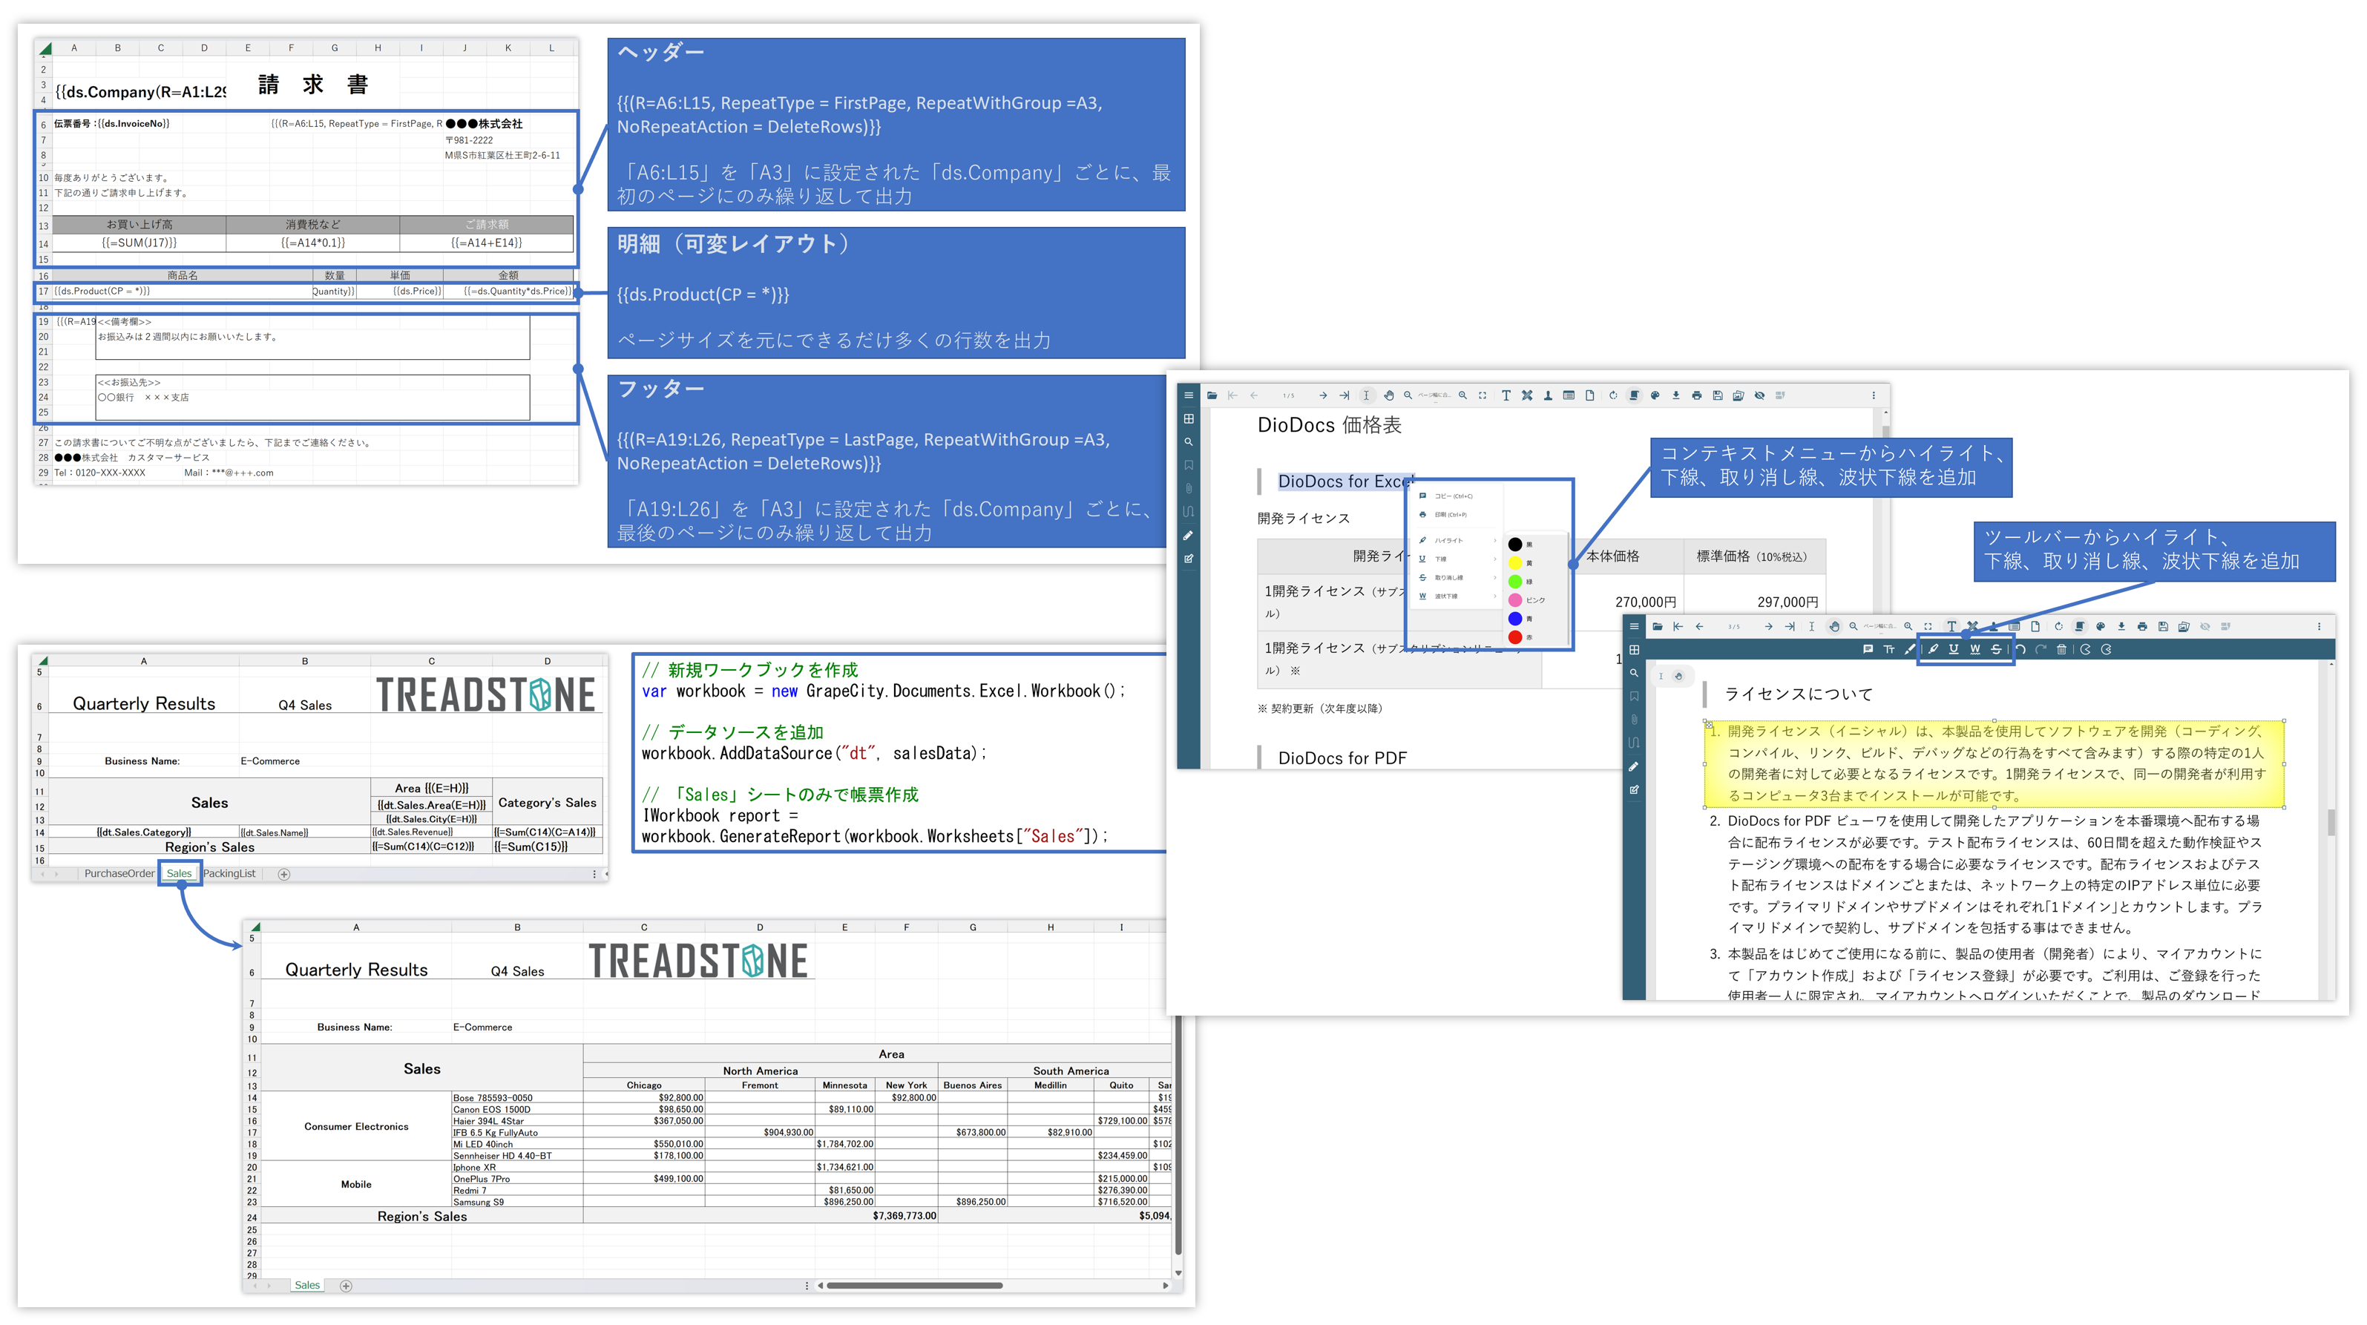Toggle the single page view icon in 1/5 viewer

pos(1634,396)
